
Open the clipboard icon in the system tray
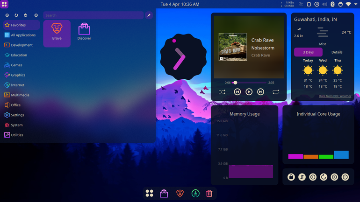coord(309,4)
